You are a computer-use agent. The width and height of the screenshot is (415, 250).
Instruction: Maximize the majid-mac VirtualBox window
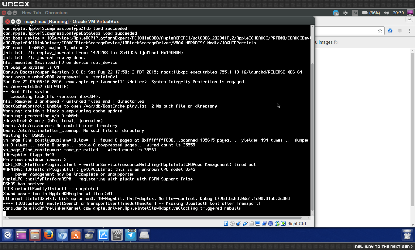[18, 21]
